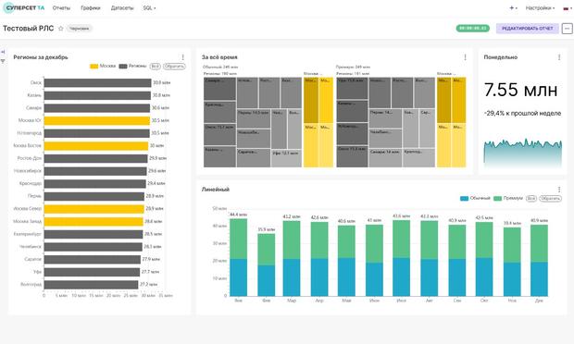The height and width of the screenshot is (344, 574).
Task: Click the Тестовый РЛС dashboard title
Action: 28,28
